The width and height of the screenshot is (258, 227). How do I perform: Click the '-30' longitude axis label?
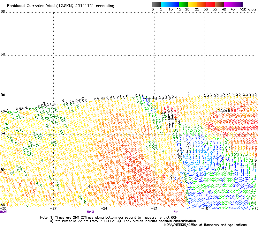3,208
